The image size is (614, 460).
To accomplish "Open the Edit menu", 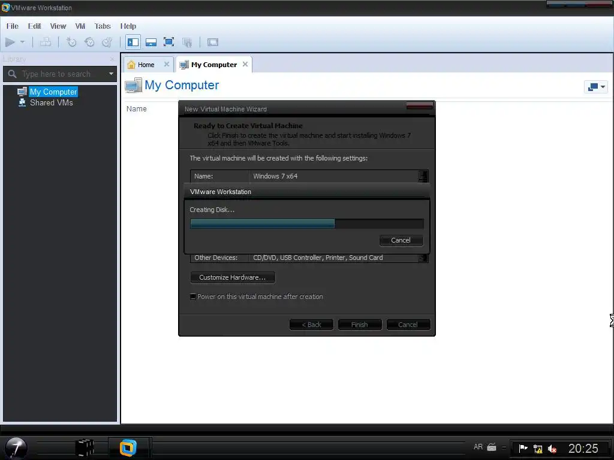I will coord(34,26).
